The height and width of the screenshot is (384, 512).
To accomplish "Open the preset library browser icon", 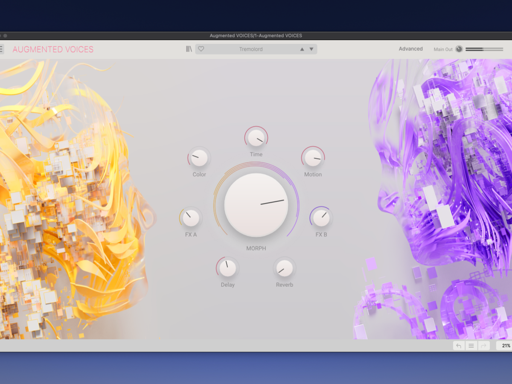I will [x=189, y=49].
